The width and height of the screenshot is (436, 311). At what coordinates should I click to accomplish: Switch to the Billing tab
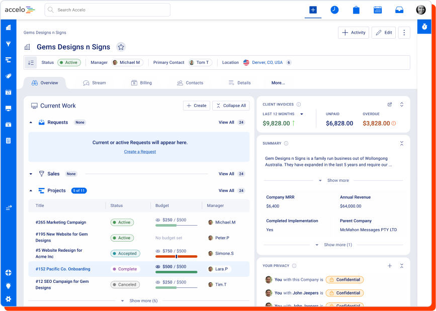click(141, 83)
